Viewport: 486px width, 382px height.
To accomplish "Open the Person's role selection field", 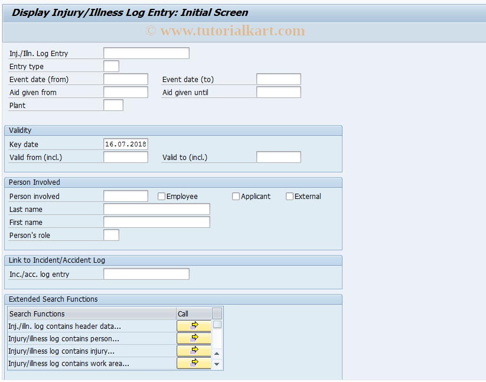I will click(x=111, y=234).
